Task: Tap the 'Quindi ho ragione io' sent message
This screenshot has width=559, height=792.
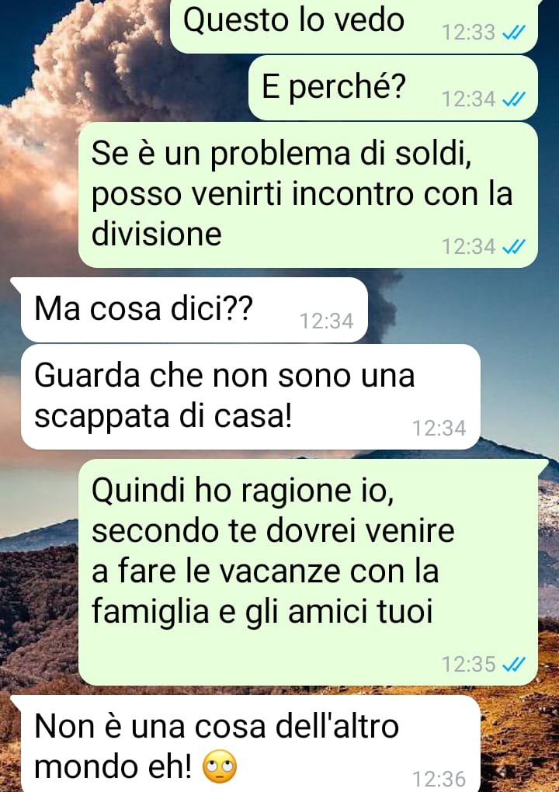Action: click(308, 571)
